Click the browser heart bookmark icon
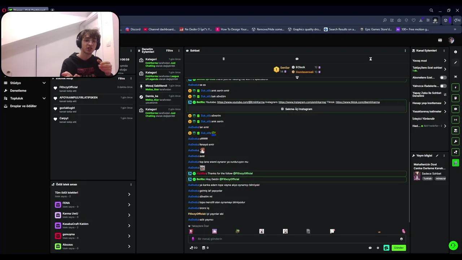Viewport: 462px width, 260px height. (414, 20)
